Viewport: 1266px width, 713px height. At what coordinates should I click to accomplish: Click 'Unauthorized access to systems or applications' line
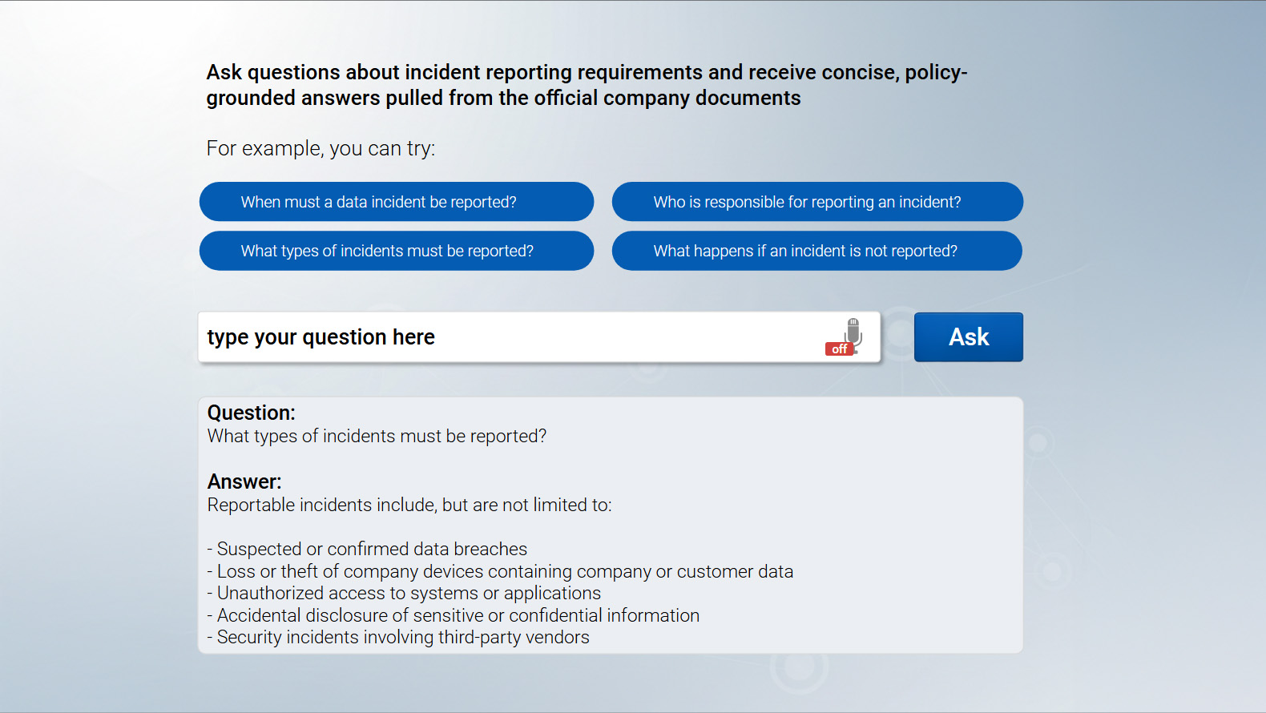point(405,593)
